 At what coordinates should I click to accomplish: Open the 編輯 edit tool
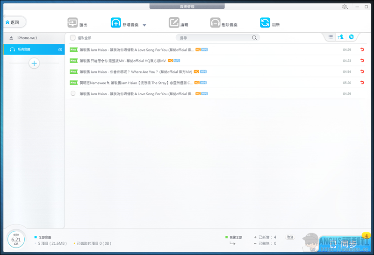tap(174, 23)
